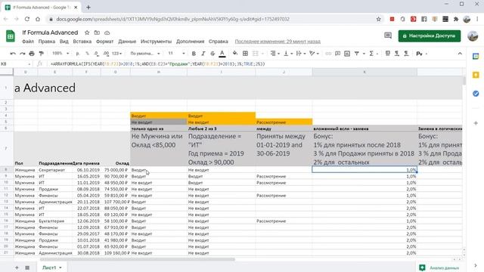The image size is (484, 272).
Task: Open horizontal align options
Action: tap(275, 54)
